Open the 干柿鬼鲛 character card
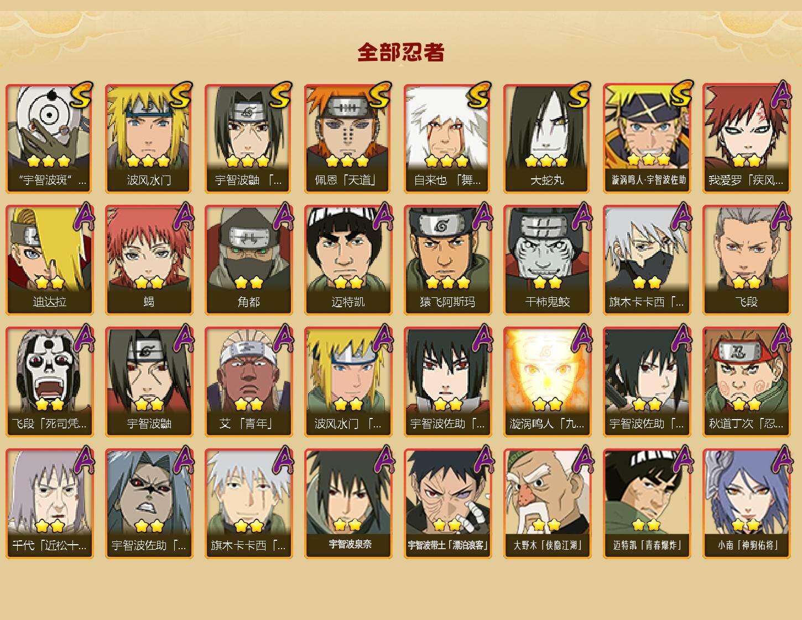 (x=548, y=260)
